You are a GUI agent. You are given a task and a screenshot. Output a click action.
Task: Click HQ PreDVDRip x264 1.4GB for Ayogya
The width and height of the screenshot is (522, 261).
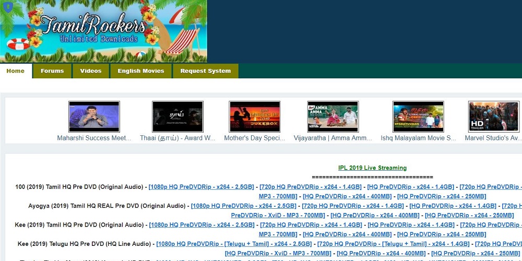pos(453,206)
